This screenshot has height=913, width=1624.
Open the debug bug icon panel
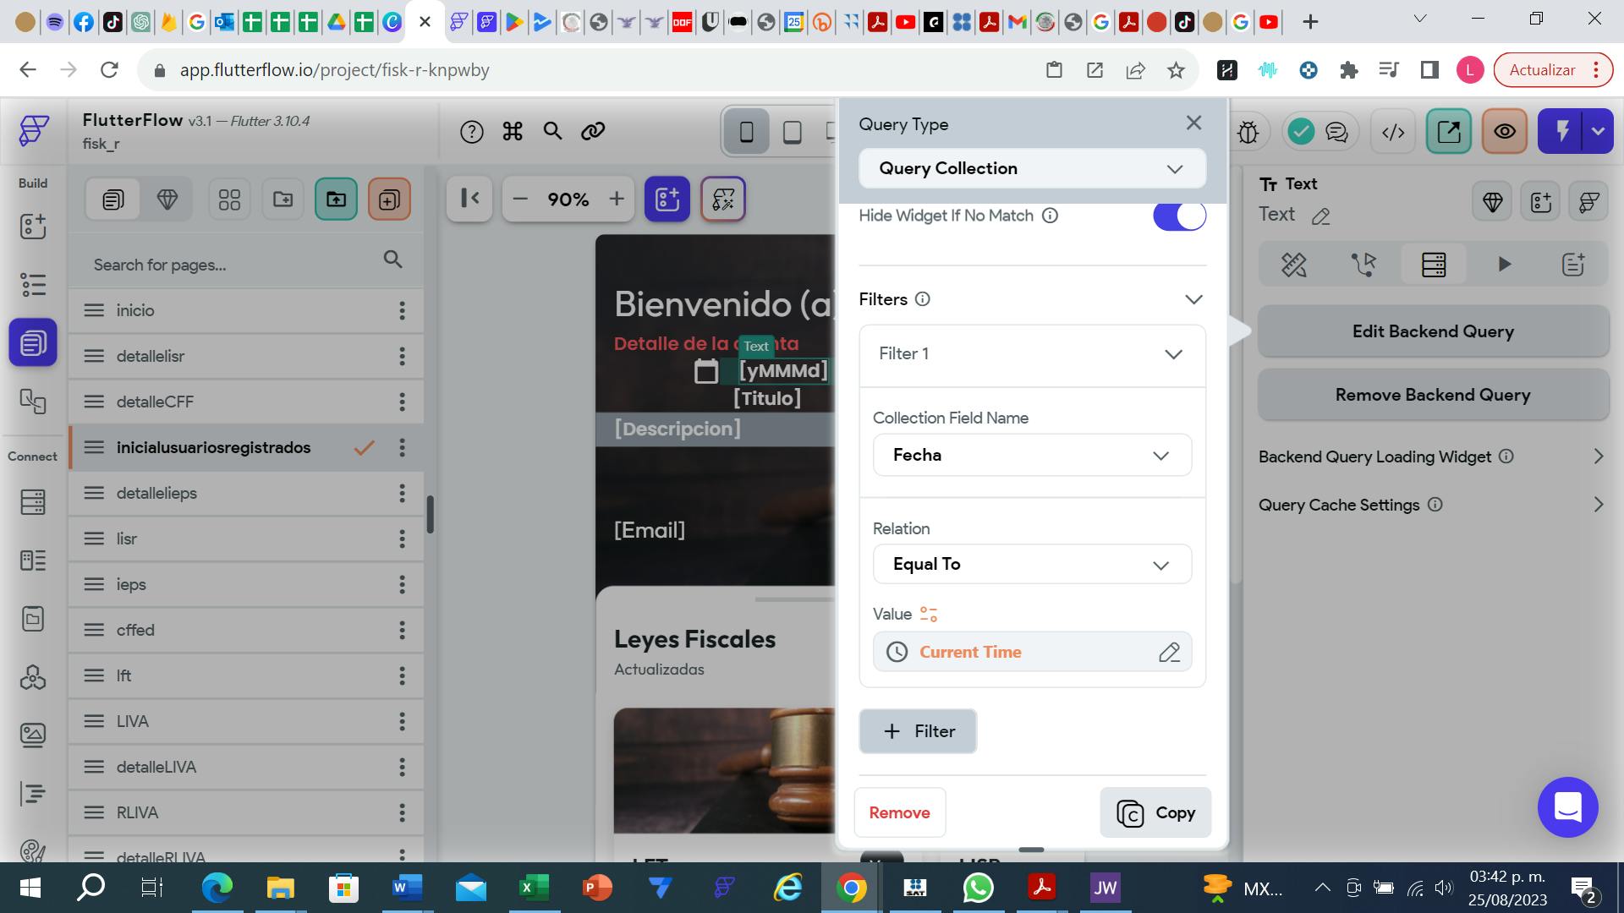click(x=1248, y=132)
